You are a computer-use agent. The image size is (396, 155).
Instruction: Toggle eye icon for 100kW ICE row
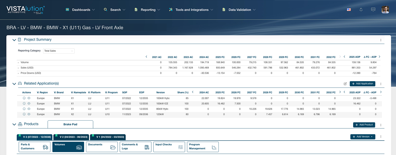coord(29,103)
